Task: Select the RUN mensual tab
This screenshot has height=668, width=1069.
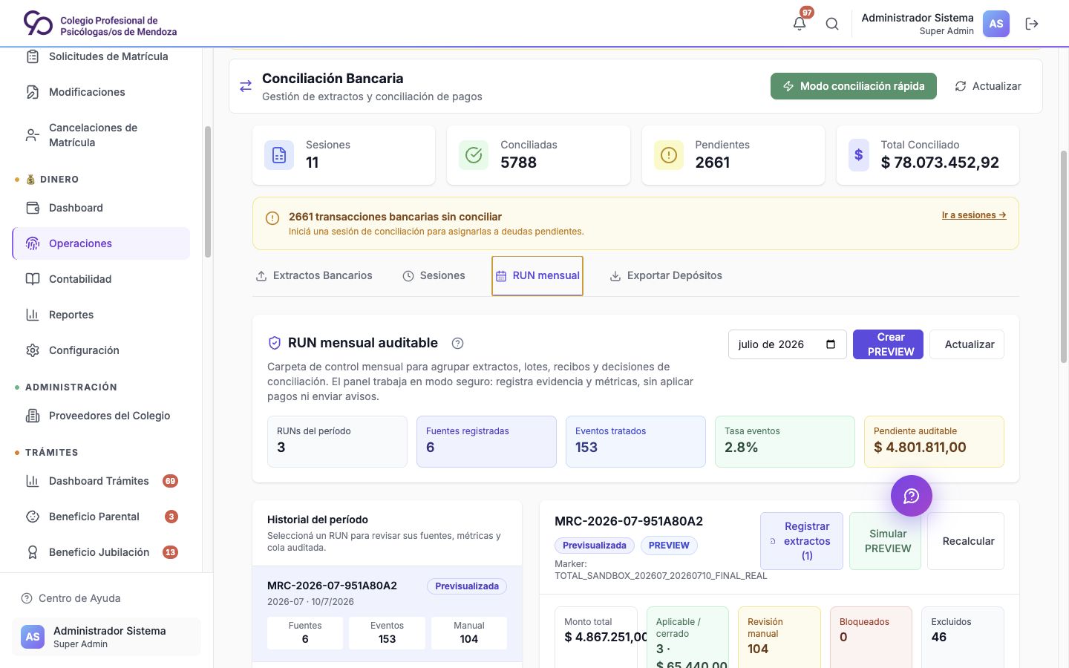Action: coord(537,275)
